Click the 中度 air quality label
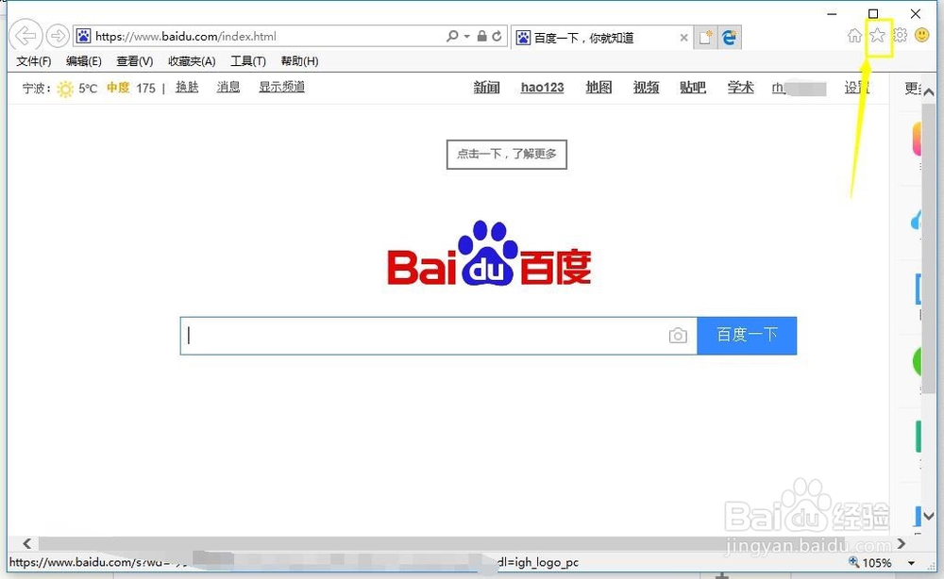The width and height of the screenshot is (944, 579). pos(118,88)
